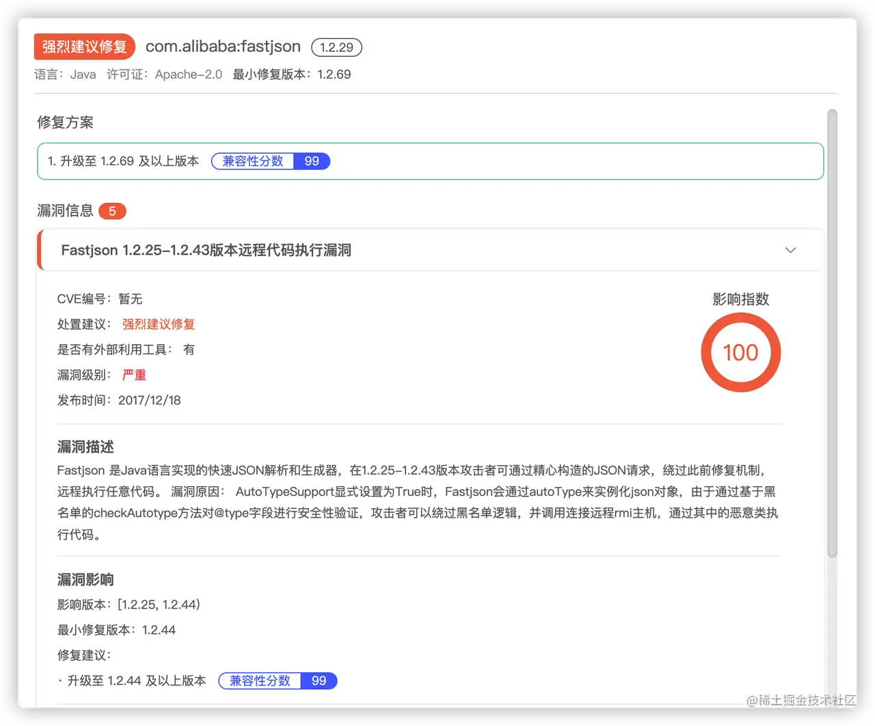Click the 处置建议 value 强烈建议修复

click(x=159, y=324)
